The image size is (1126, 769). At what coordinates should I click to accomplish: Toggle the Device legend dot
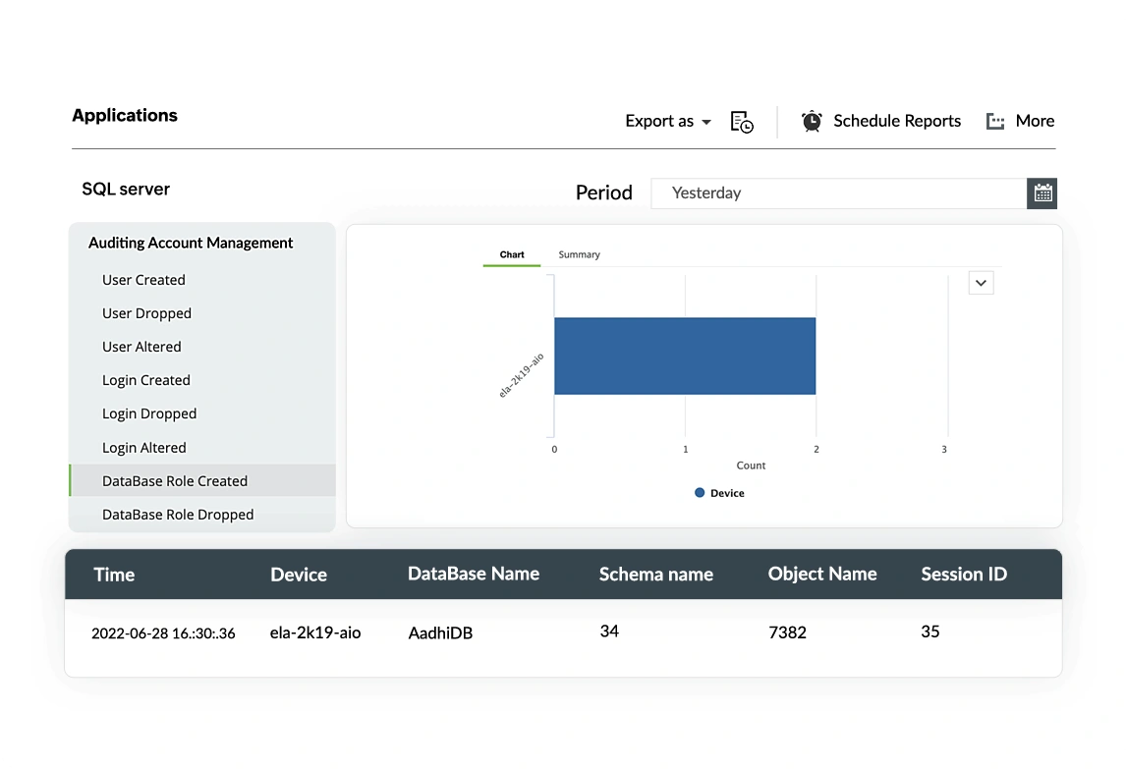tap(700, 493)
